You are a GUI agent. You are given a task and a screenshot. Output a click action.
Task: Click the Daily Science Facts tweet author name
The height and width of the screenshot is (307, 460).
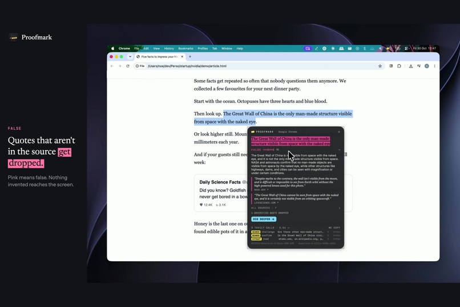pyautogui.click(x=220, y=182)
